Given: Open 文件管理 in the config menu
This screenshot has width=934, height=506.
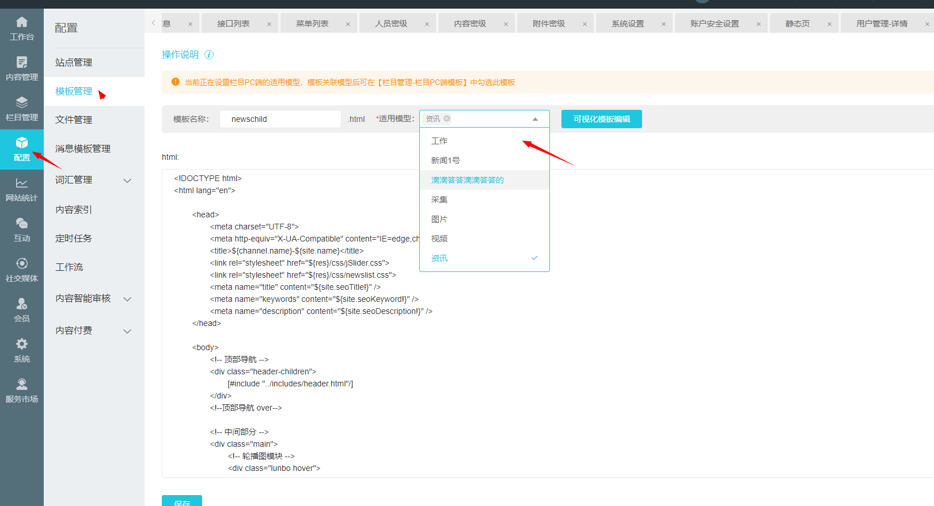Looking at the screenshot, I should tap(94, 120).
